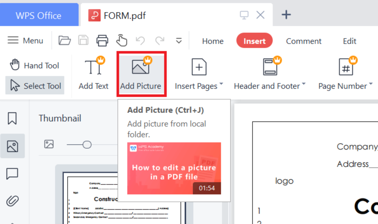Image resolution: width=378 pixels, height=224 pixels.
Task: Play the 'How to edit a picture' video
Action: [174, 168]
